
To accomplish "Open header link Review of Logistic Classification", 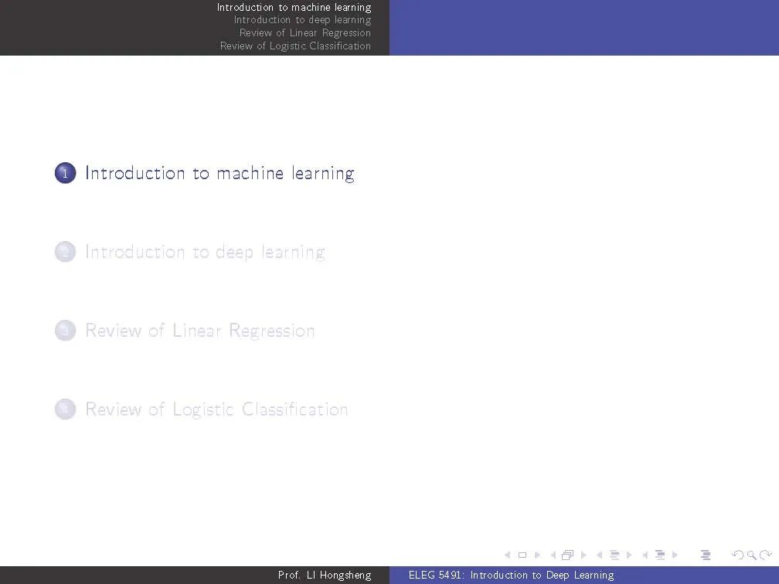I will [295, 46].
